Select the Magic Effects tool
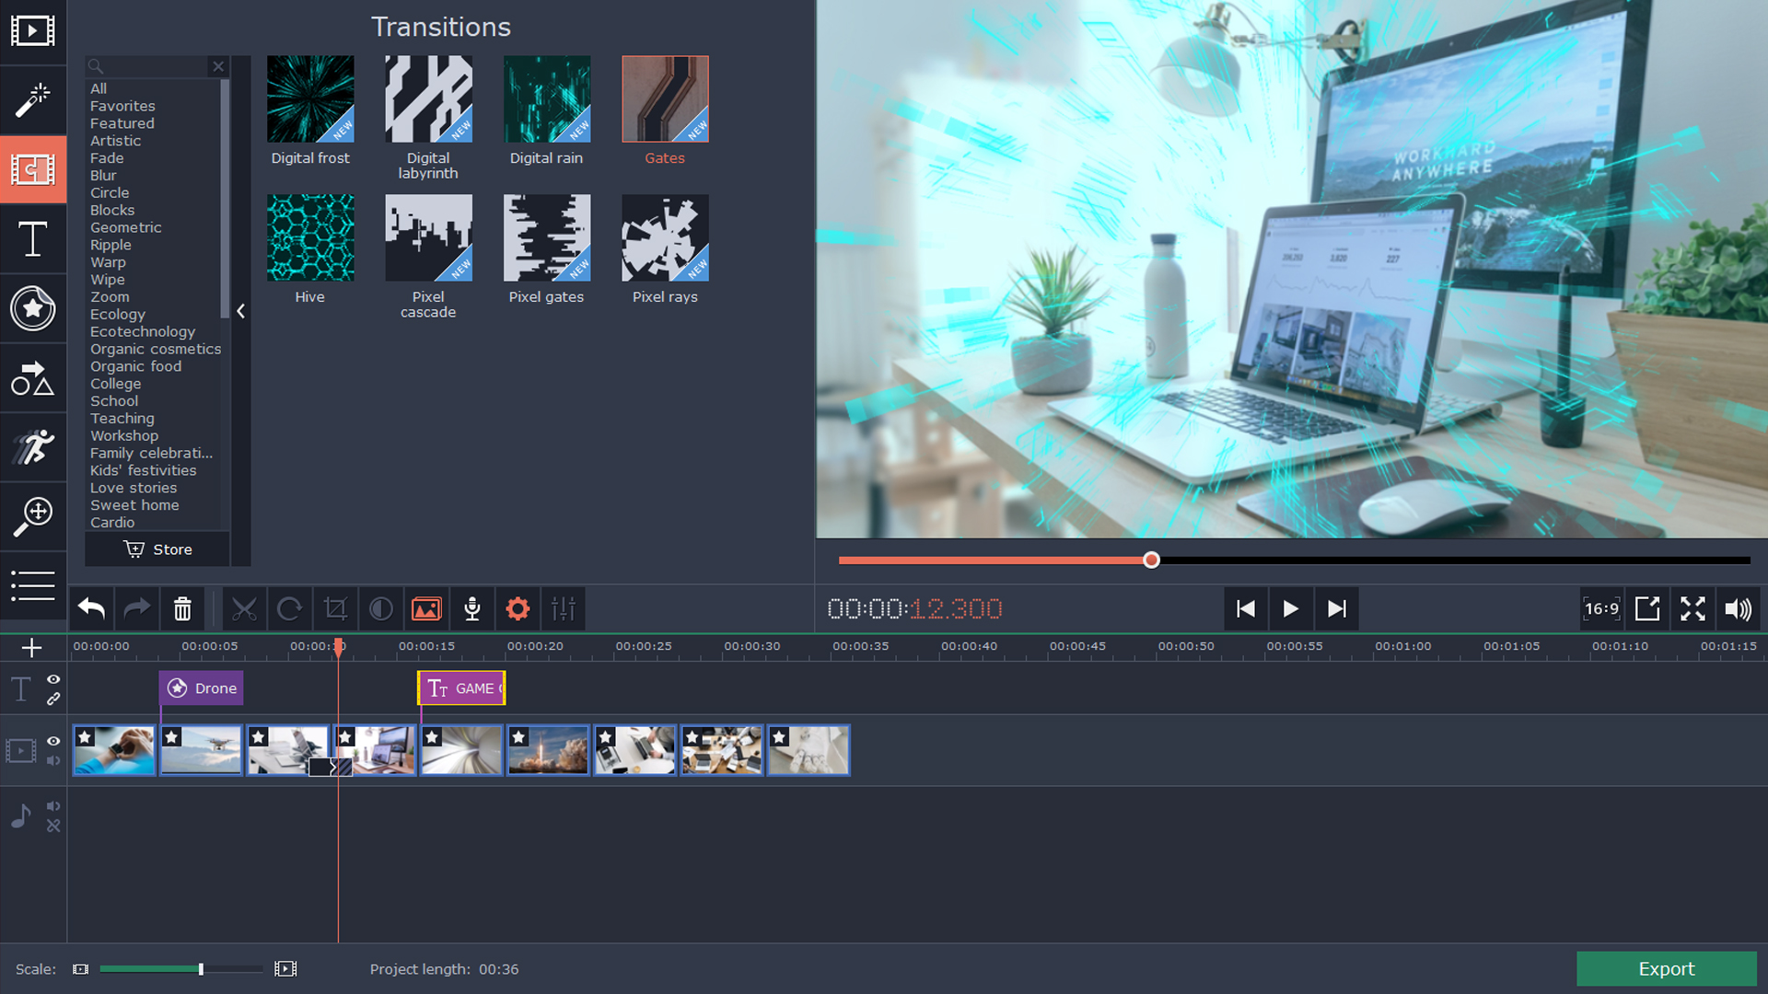 pos(33,99)
